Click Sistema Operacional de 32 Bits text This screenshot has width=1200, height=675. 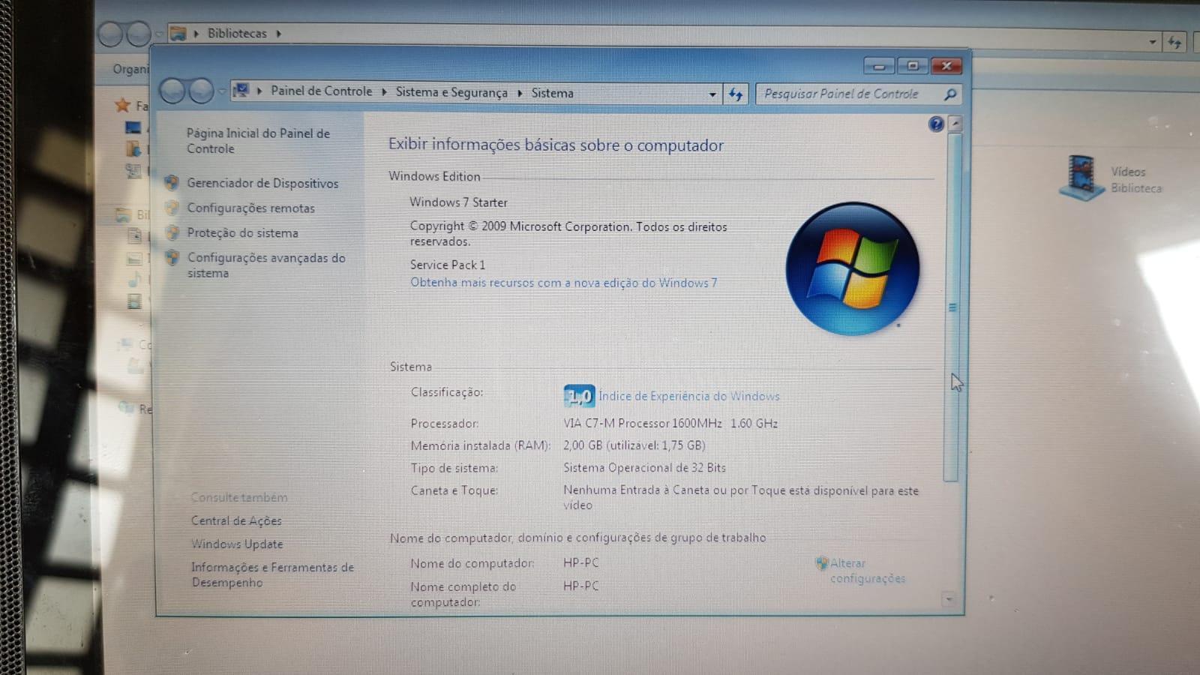click(x=644, y=468)
